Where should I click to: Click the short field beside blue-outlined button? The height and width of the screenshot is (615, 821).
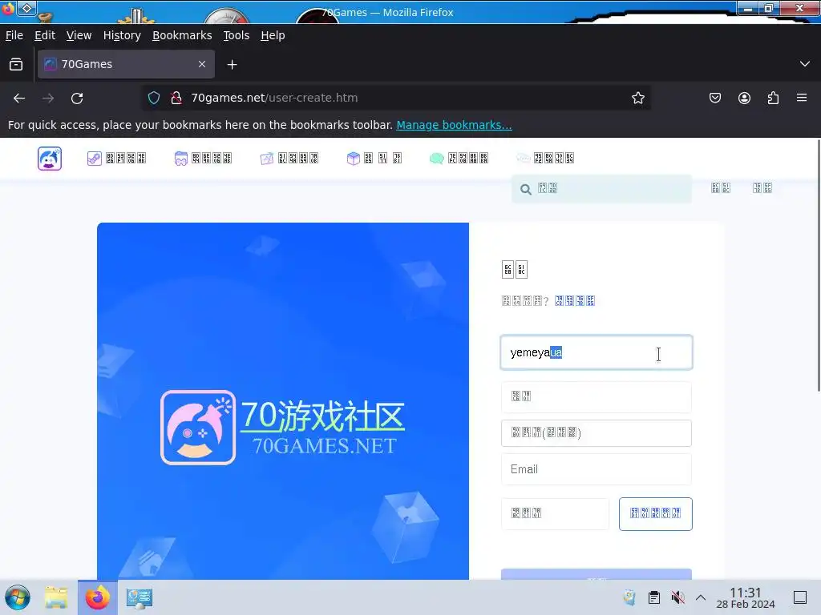(555, 513)
